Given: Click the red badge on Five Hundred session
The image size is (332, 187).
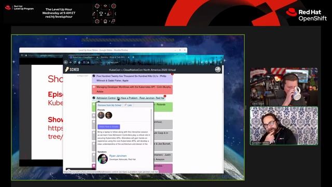Looking at the screenshot, I should click(x=172, y=74).
